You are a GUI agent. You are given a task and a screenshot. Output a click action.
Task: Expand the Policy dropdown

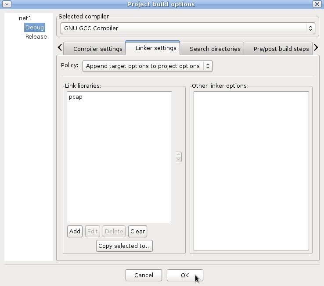point(148,66)
